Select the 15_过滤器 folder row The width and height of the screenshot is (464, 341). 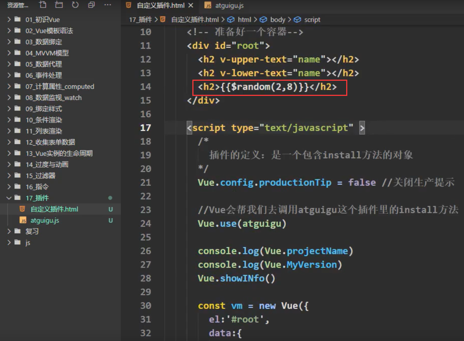coord(60,176)
